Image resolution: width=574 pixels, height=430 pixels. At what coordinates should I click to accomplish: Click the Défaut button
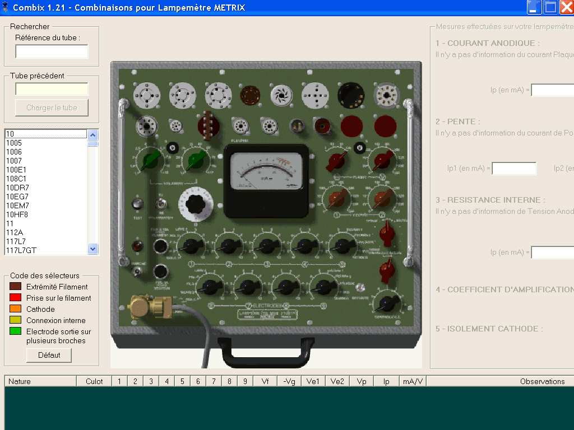[x=49, y=355]
